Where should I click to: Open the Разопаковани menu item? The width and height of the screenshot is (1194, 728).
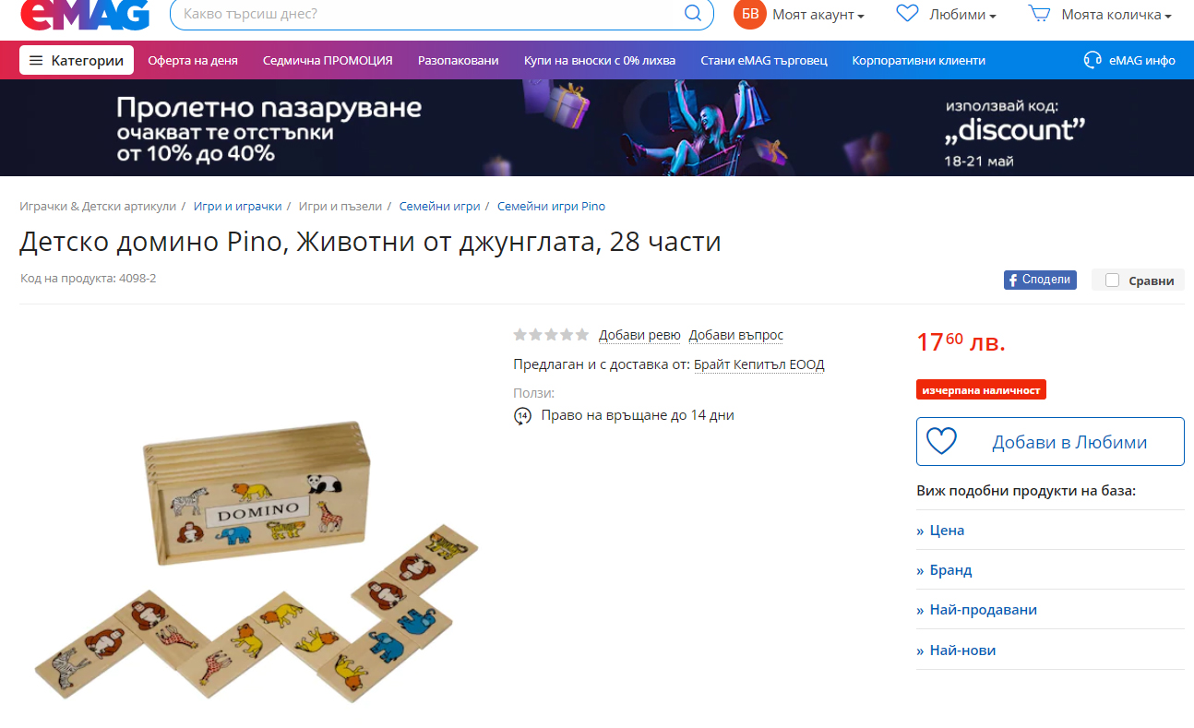tap(458, 60)
